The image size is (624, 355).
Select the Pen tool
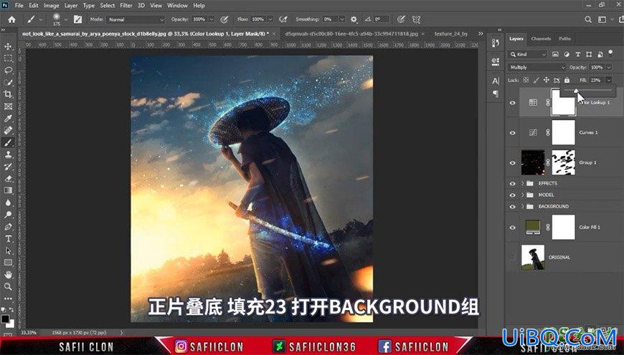8,227
